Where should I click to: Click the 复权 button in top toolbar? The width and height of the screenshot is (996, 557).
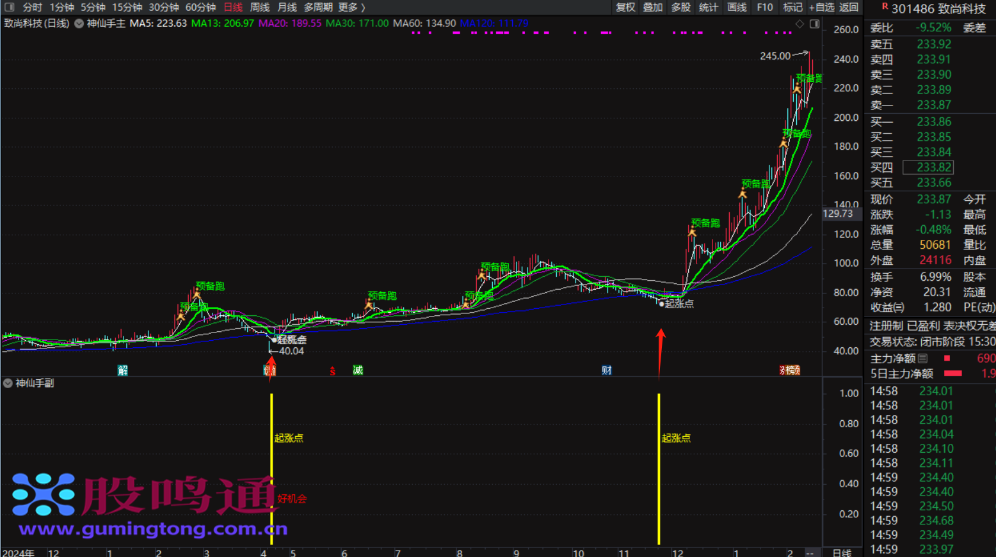[x=625, y=7]
